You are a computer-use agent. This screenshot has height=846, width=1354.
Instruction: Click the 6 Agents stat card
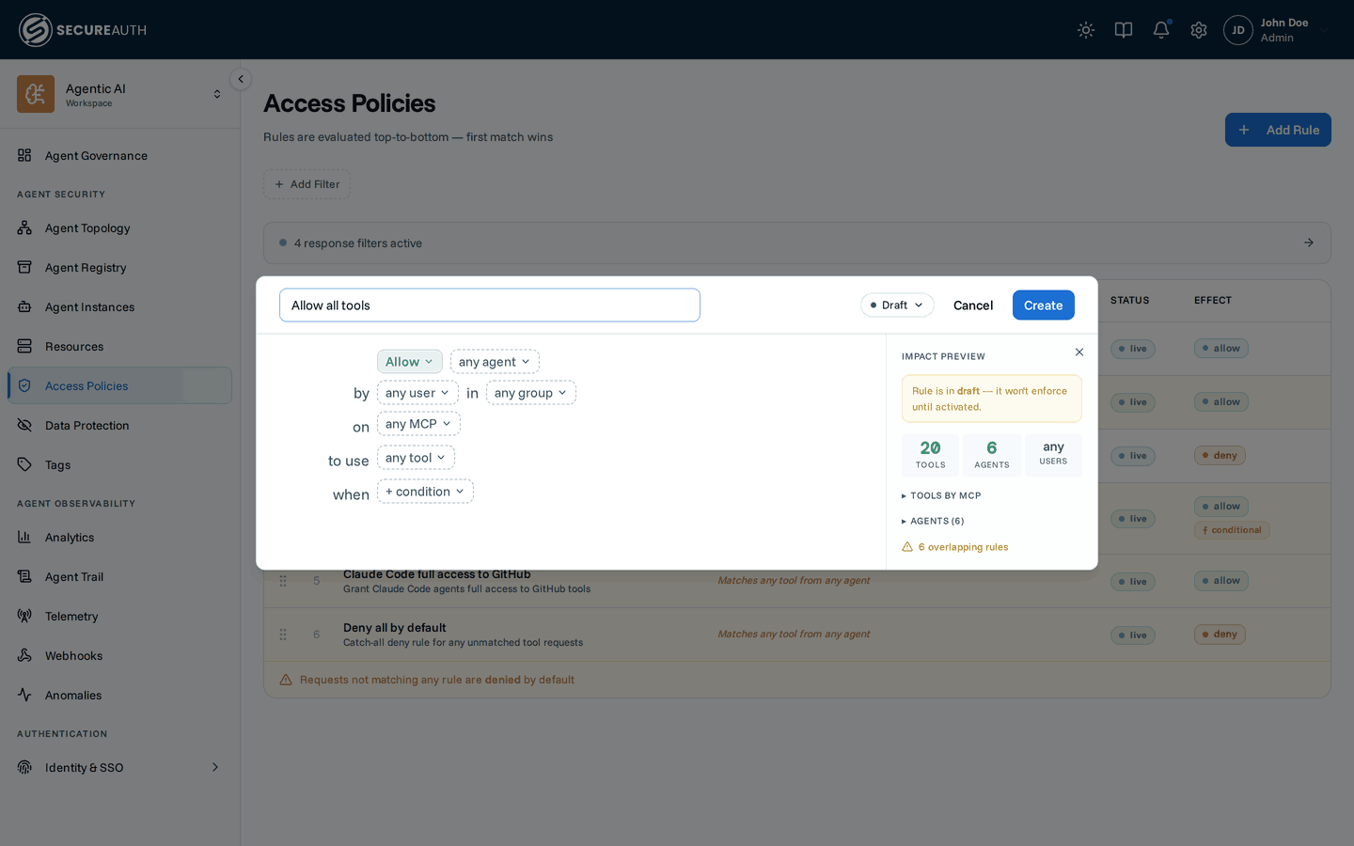coord(992,455)
